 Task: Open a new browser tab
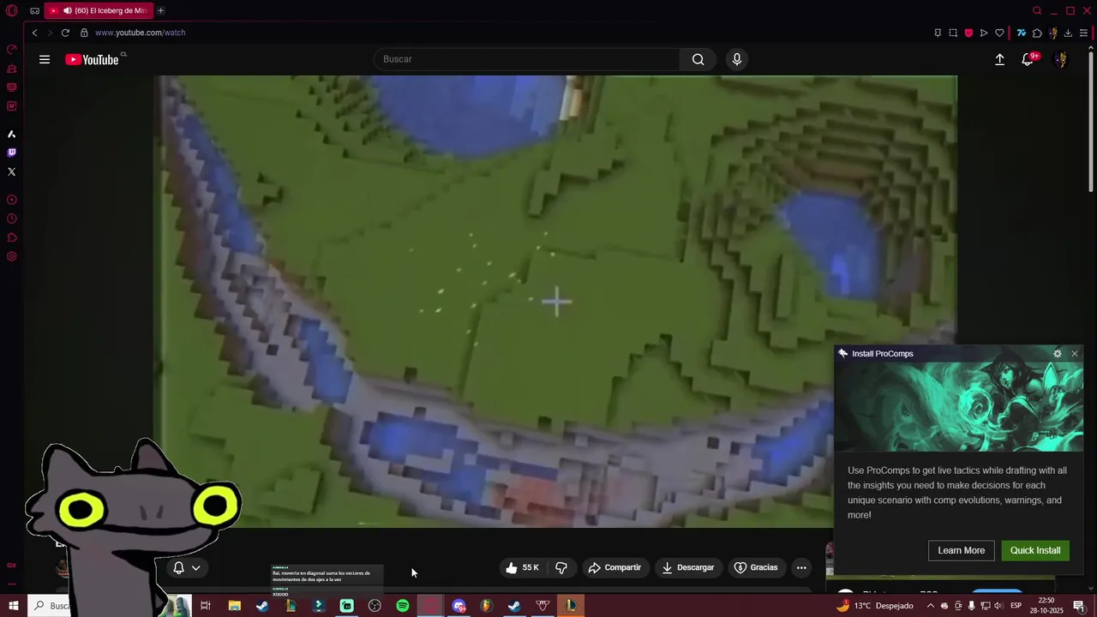pos(160,11)
